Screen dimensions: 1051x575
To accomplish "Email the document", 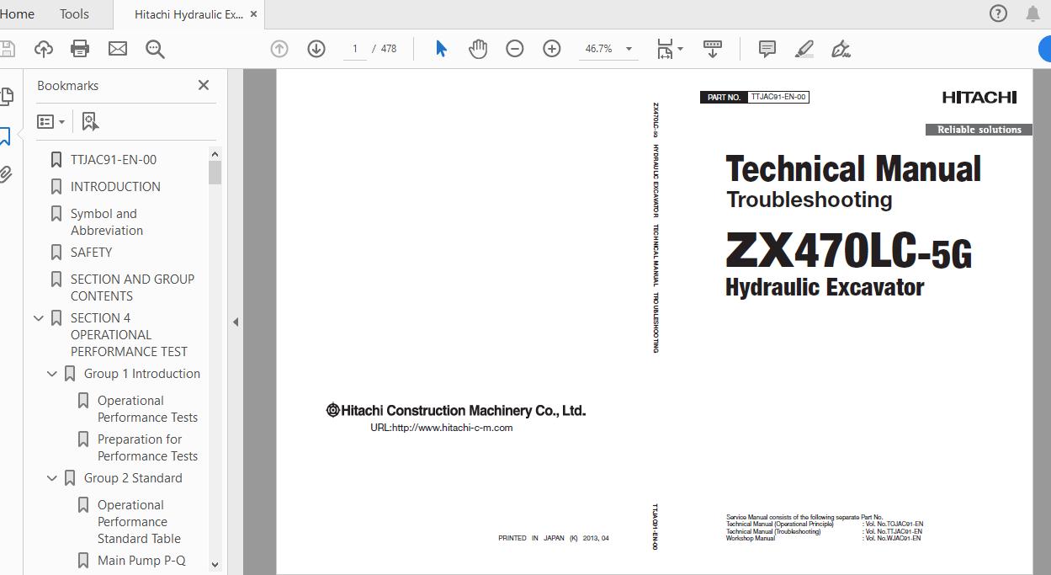I will 118,48.
